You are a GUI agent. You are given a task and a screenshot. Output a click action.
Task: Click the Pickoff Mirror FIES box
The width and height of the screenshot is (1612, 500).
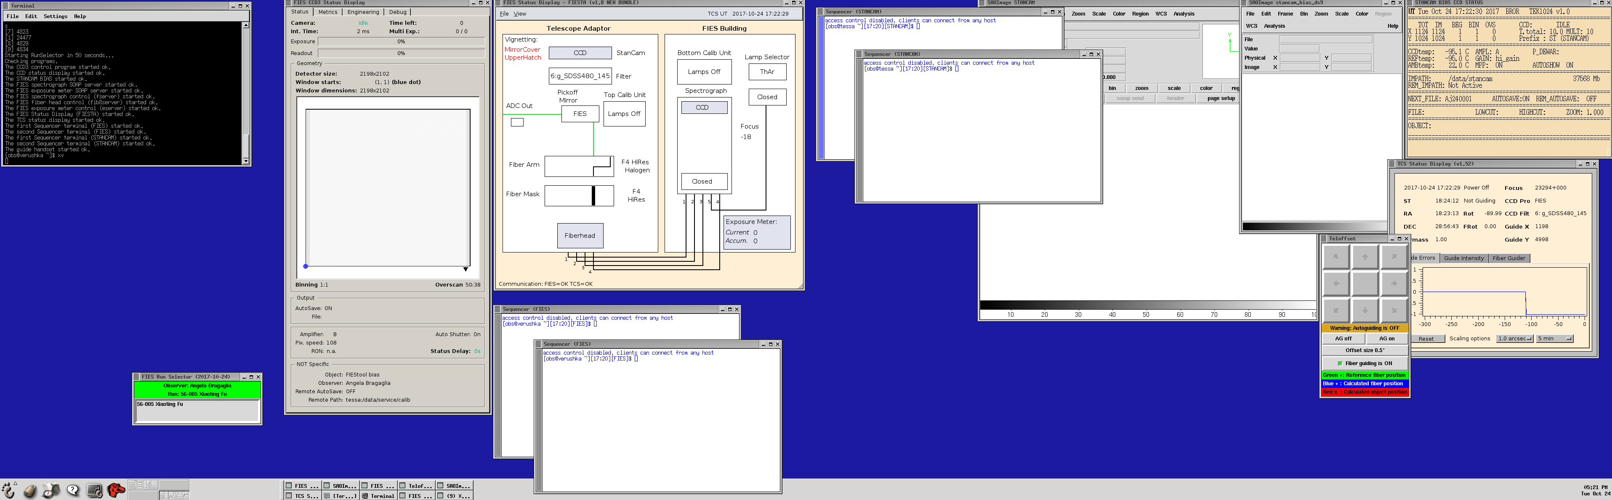[580, 114]
